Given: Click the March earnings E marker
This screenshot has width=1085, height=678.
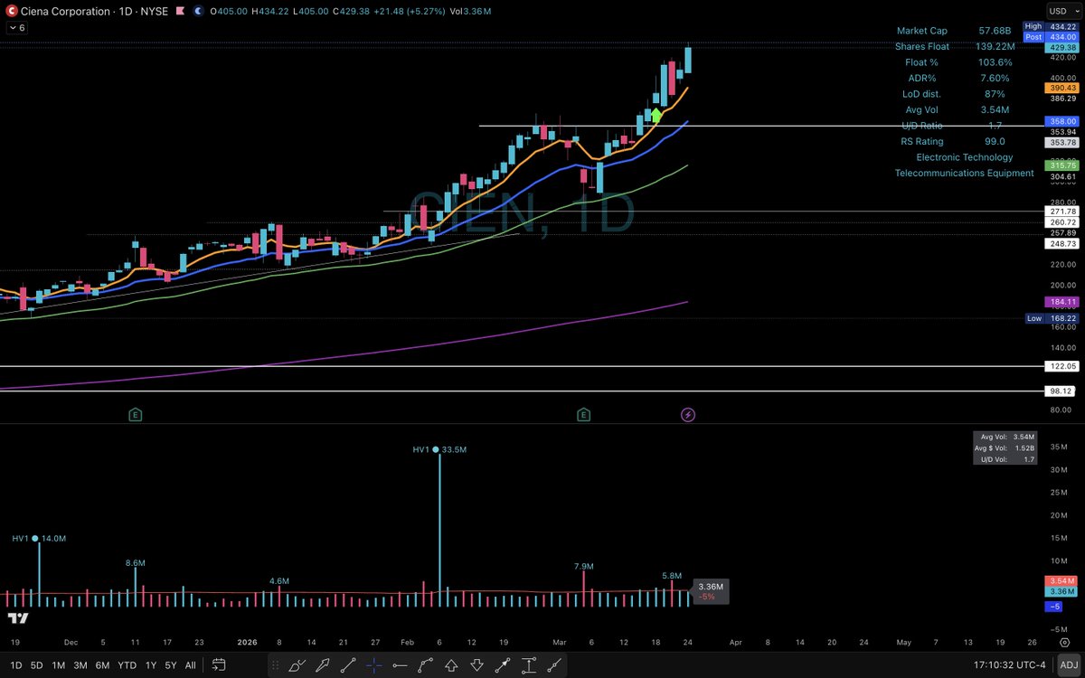Looking at the screenshot, I should click(x=583, y=415).
